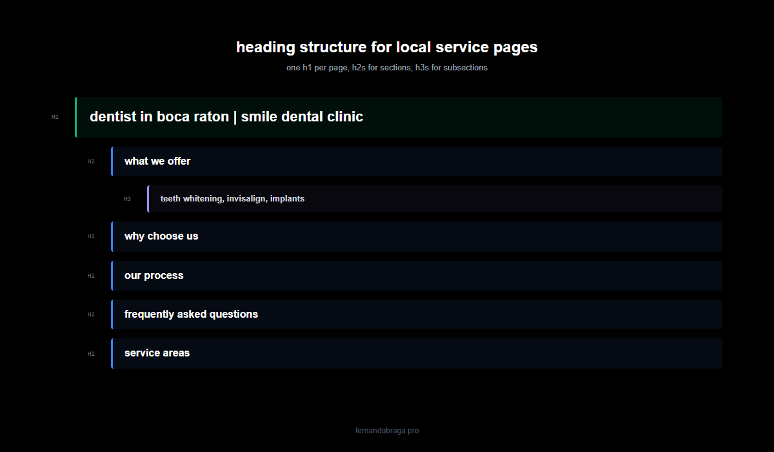Click the H2 label beside 'what we offer'

coord(91,161)
